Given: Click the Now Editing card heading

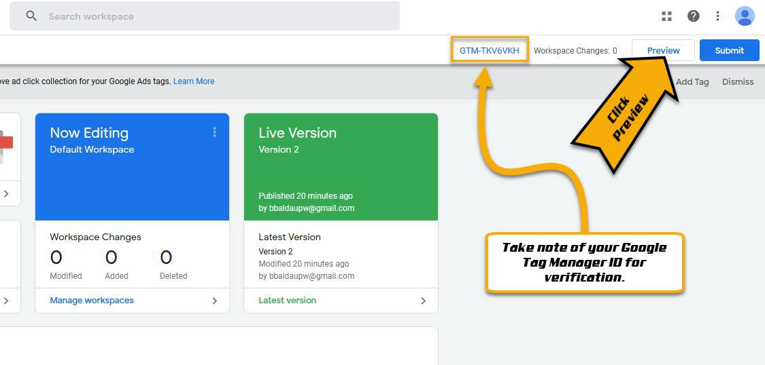Looking at the screenshot, I should coord(89,133).
